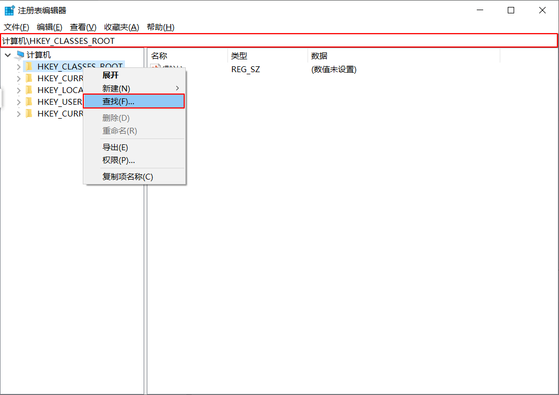
Task: Select the 计算机 tree node
Action: (x=39, y=55)
